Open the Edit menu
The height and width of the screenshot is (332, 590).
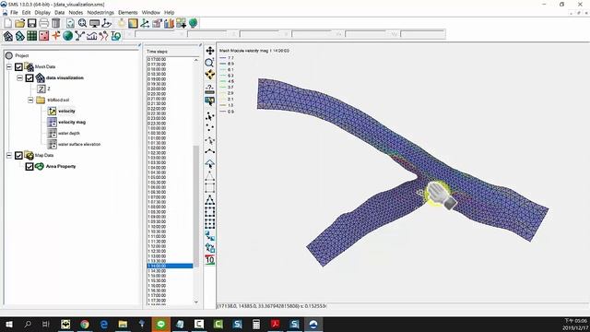26,12
